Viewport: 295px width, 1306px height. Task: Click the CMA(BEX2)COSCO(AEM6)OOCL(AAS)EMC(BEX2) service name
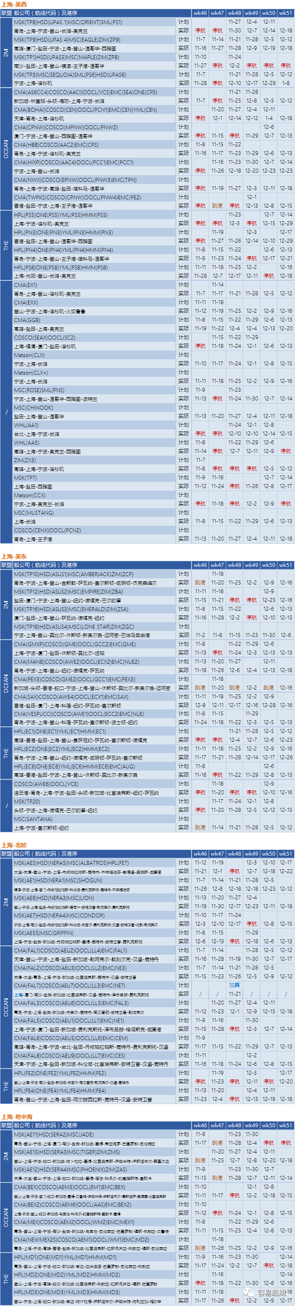(72, 1205)
